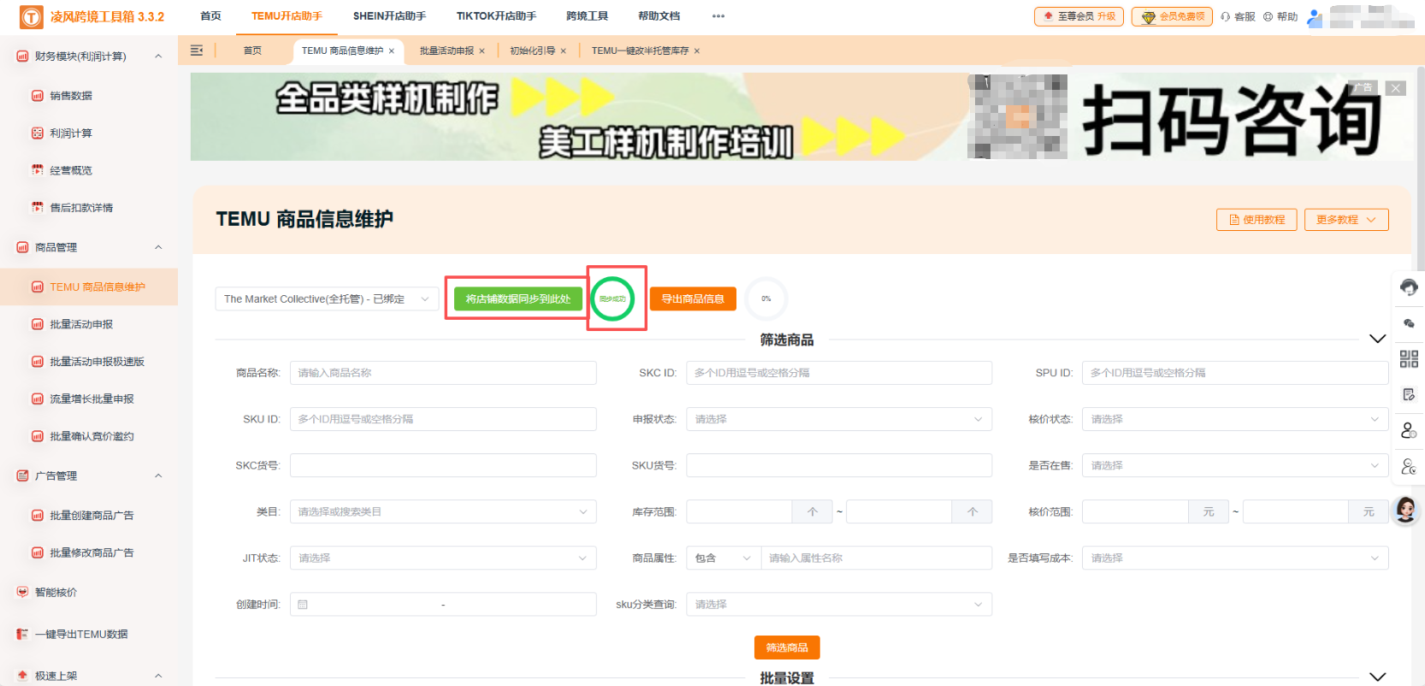The image size is (1425, 686).
Task: Open the 帮助文档 top menu
Action: point(659,16)
